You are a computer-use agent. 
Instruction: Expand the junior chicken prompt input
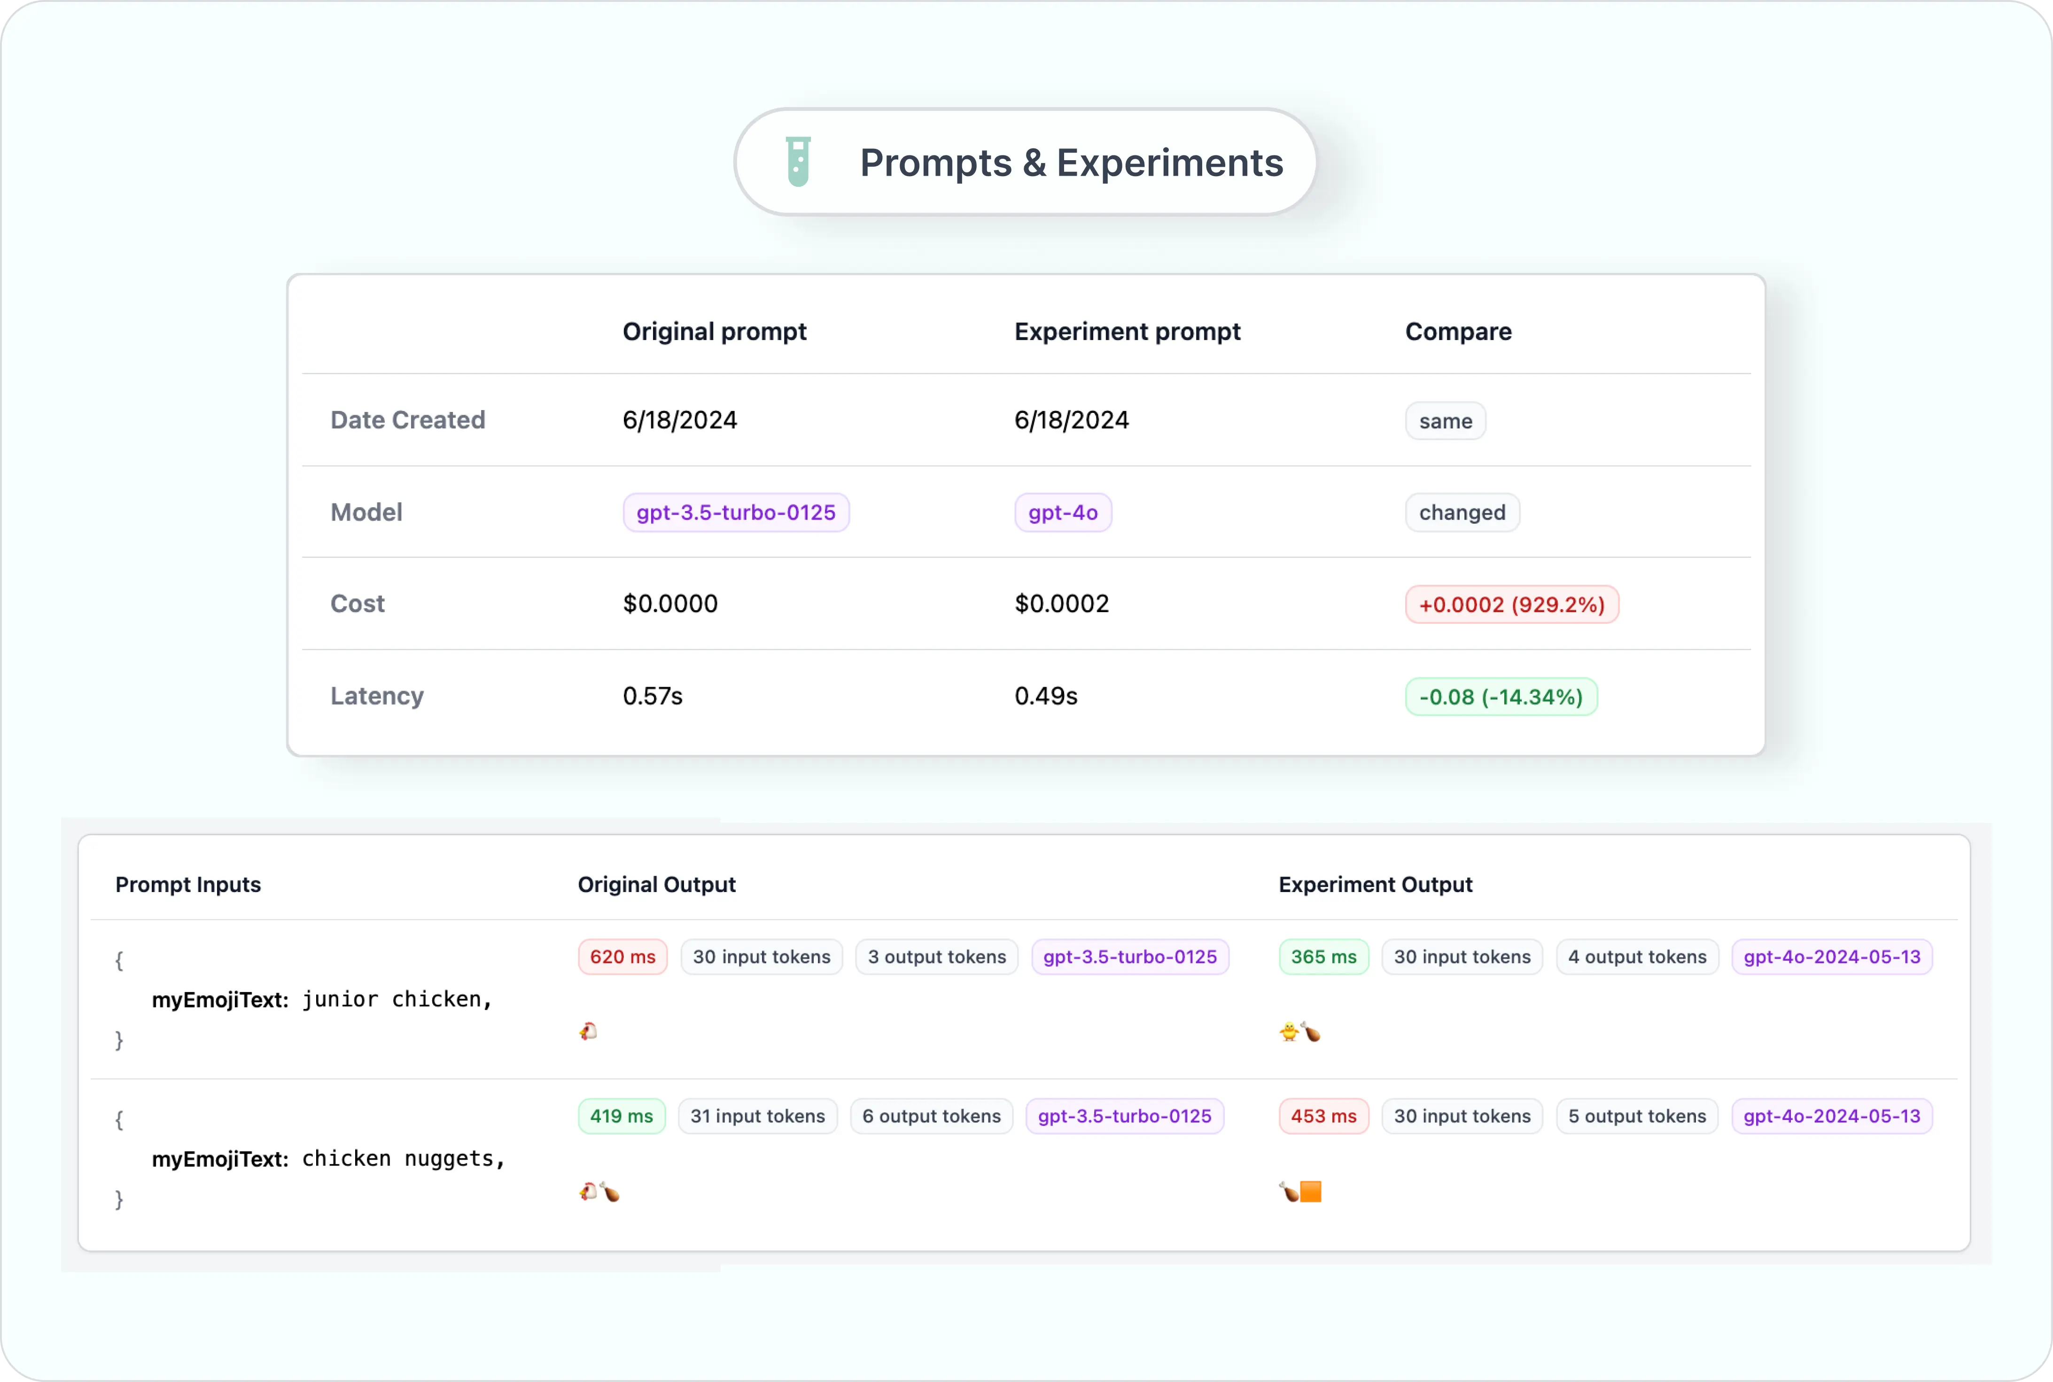tap(323, 999)
